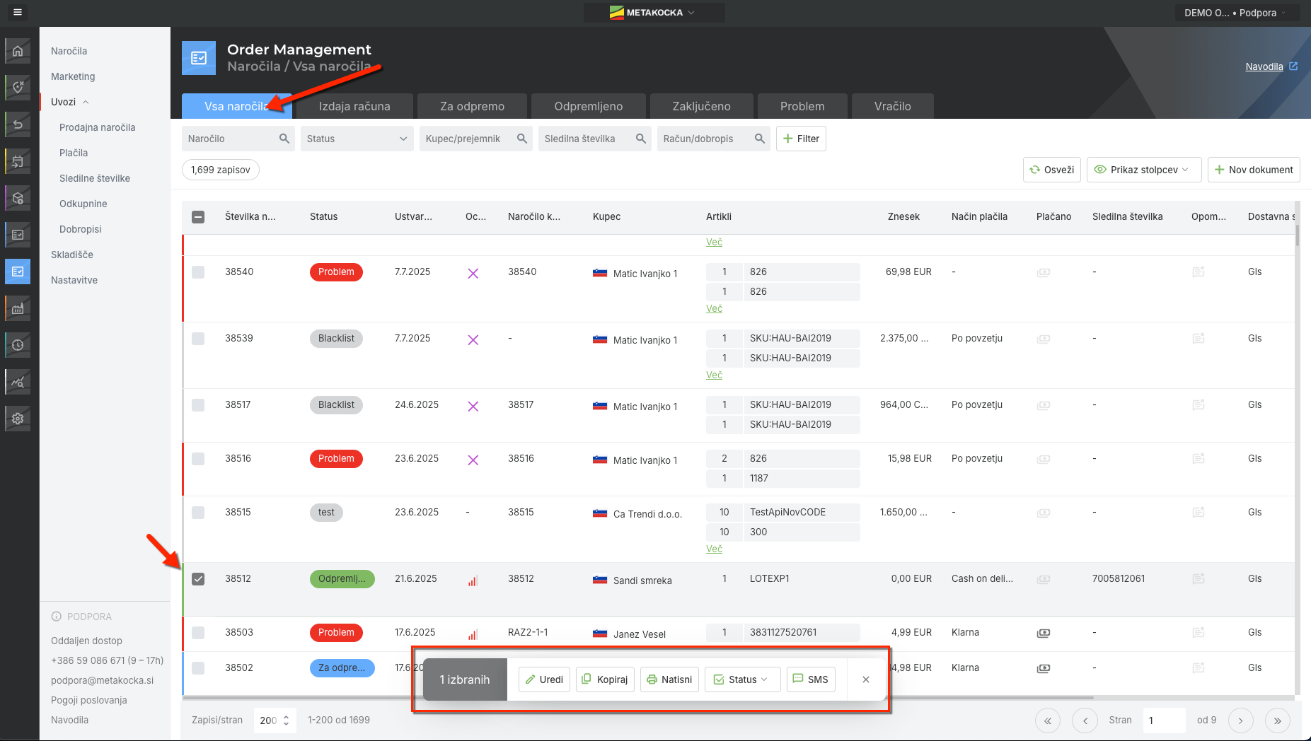
Task: Expand Več items link for order 38515
Action: tap(714, 549)
